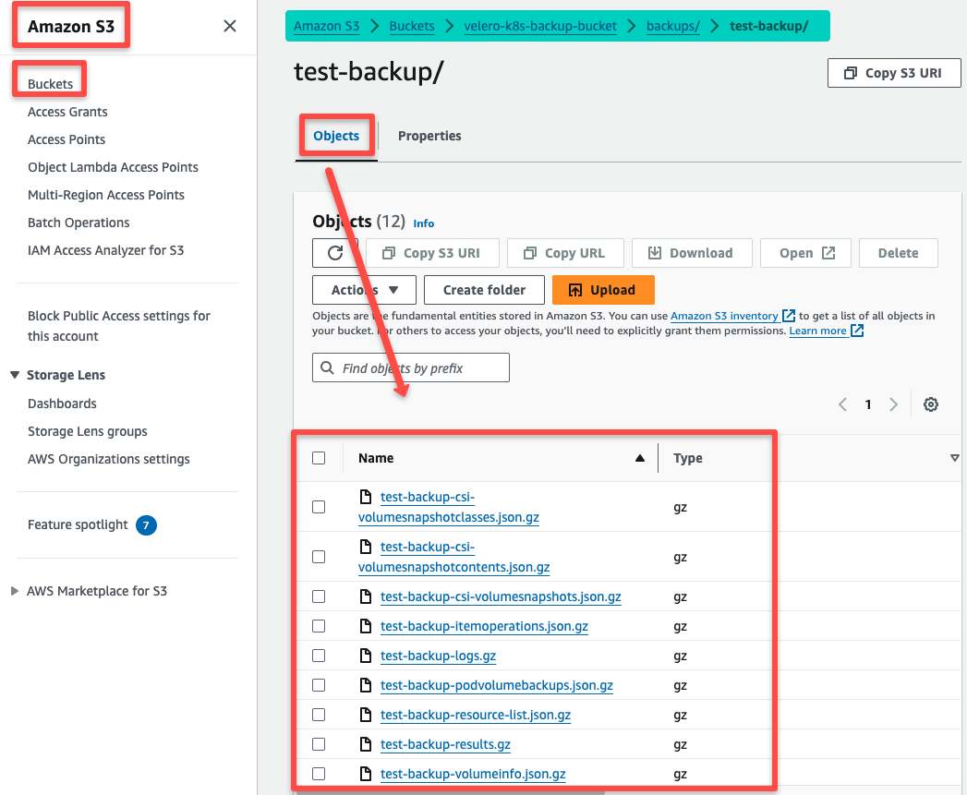Switch to the Properties tab
The width and height of the screenshot is (967, 795).
coord(429,136)
